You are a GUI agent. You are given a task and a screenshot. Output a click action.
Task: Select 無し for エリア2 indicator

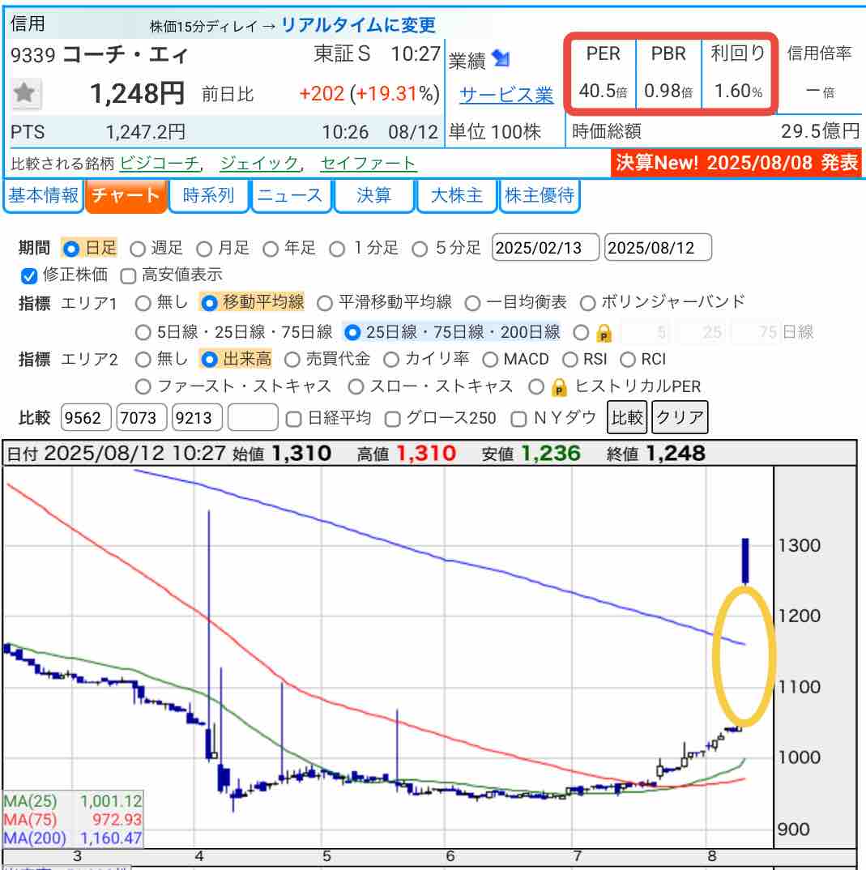click(x=143, y=360)
